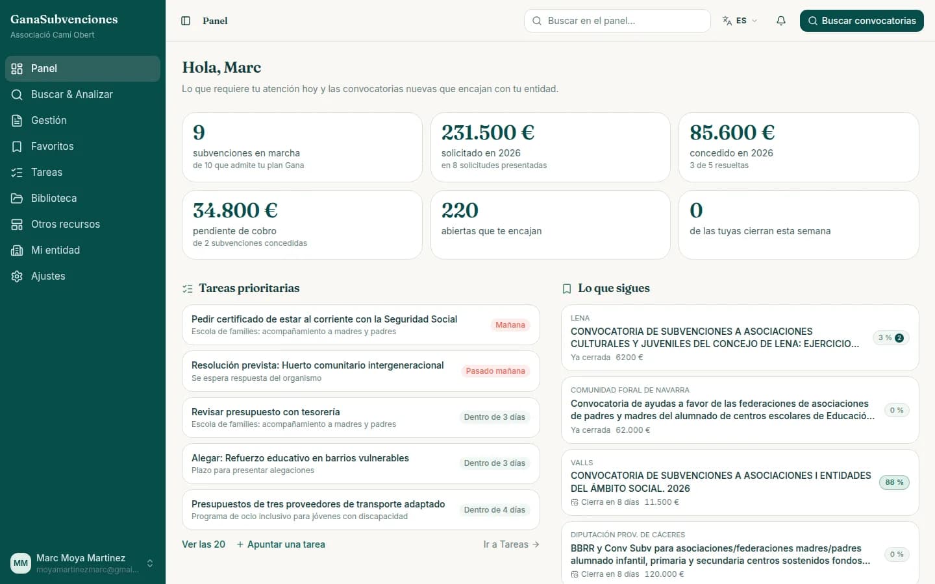Open Favoritos from the sidebar
Screen dimensions: 935x584
click(82, 147)
